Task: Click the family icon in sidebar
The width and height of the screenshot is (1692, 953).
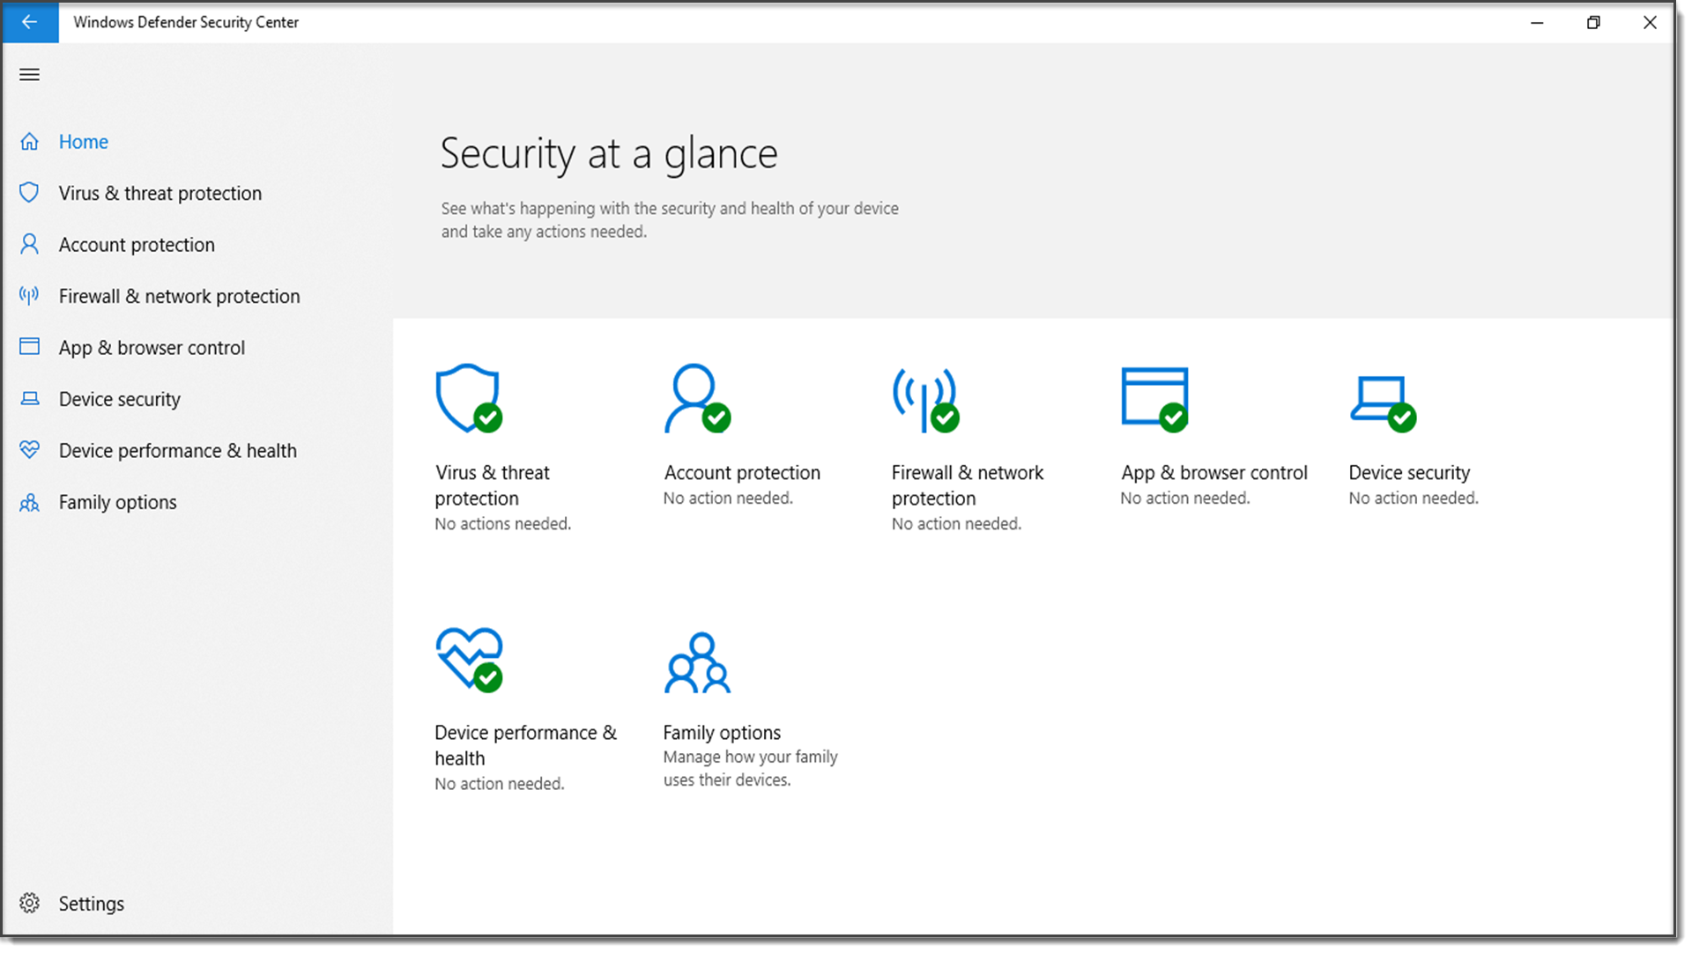Action: point(30,502)
